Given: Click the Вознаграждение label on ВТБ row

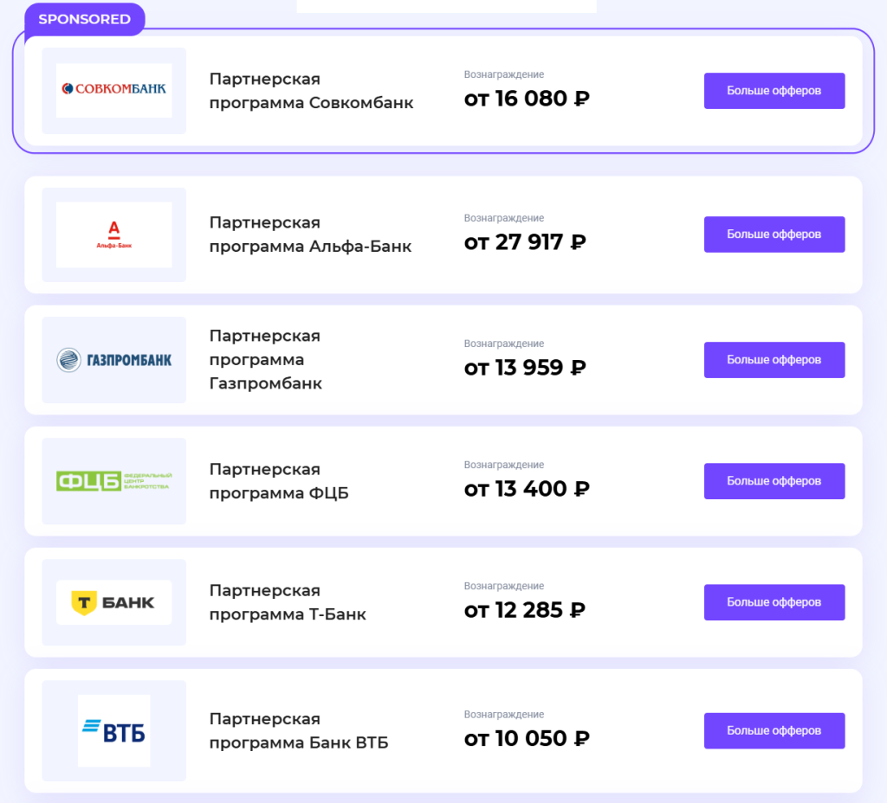Looking at the screenshot, I should pyautogui.click(x=503, y=715).
